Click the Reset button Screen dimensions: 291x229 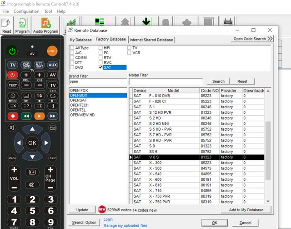point(242,81)
